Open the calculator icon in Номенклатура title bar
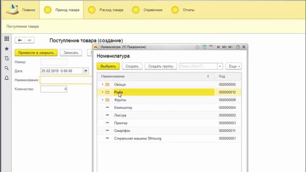 pos(204,47)
